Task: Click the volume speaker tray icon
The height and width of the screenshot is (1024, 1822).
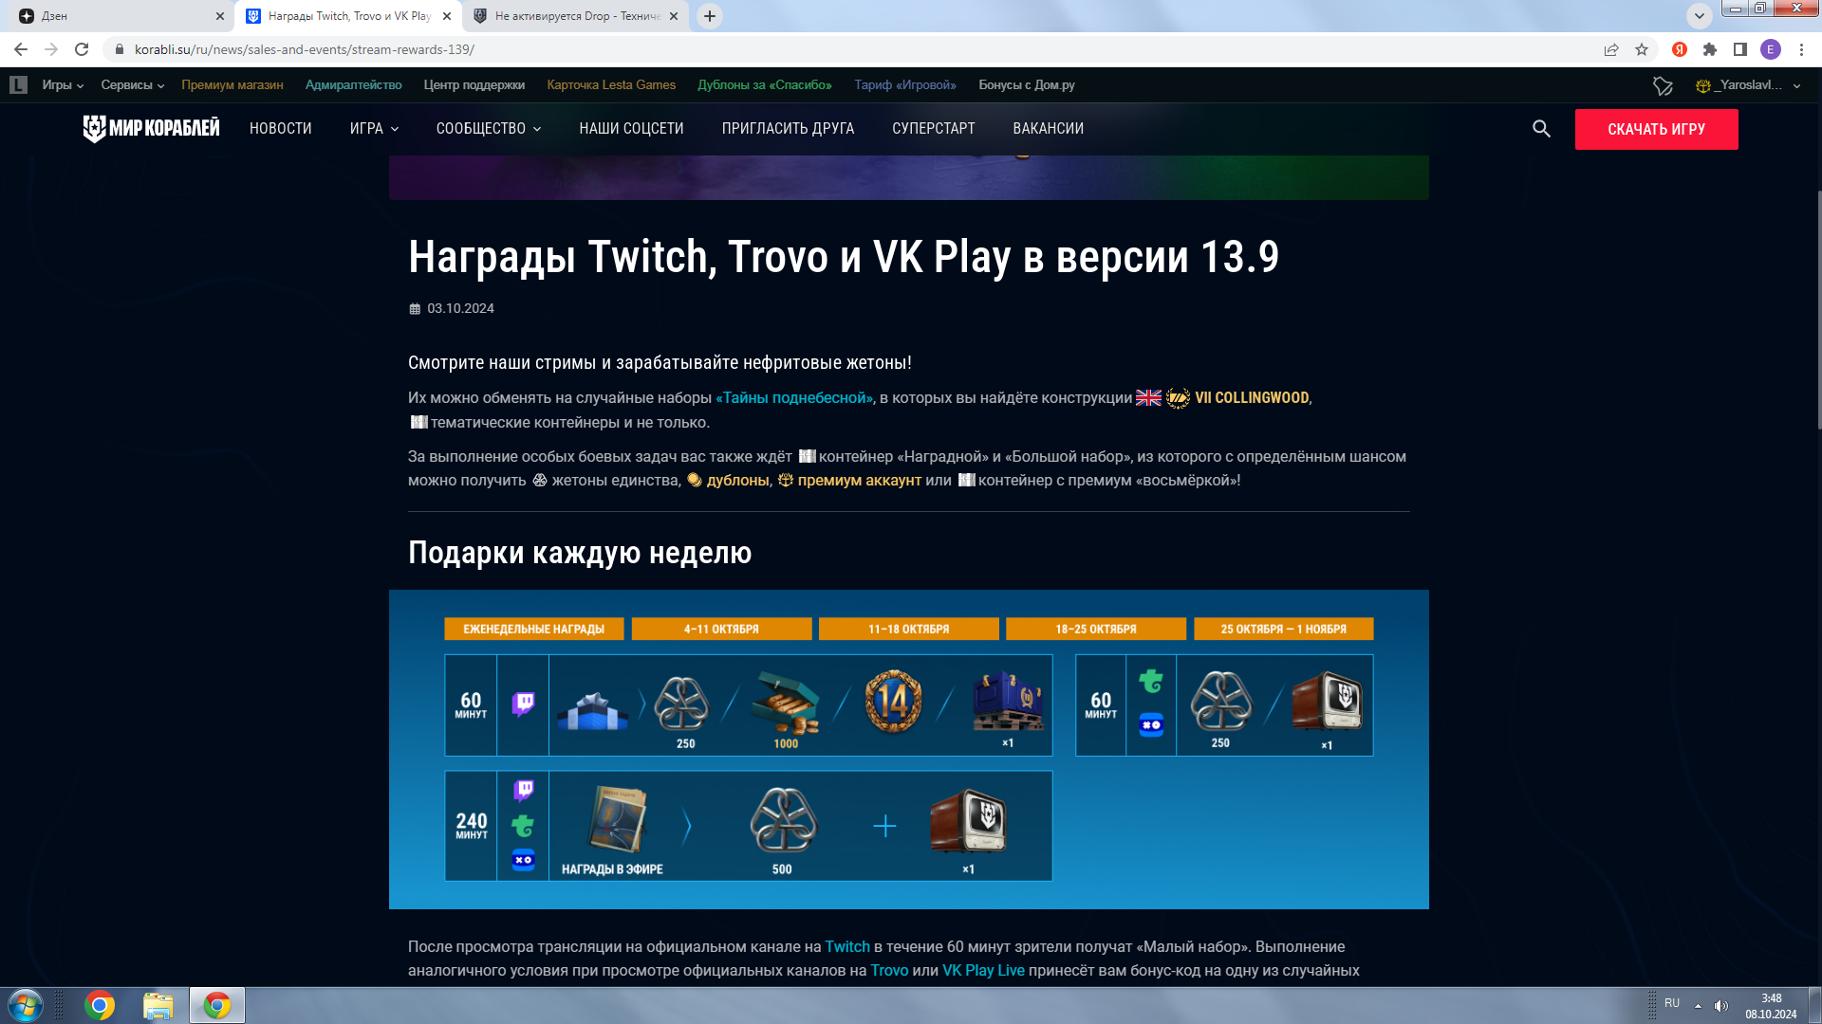Action: coord(1721,1006)
